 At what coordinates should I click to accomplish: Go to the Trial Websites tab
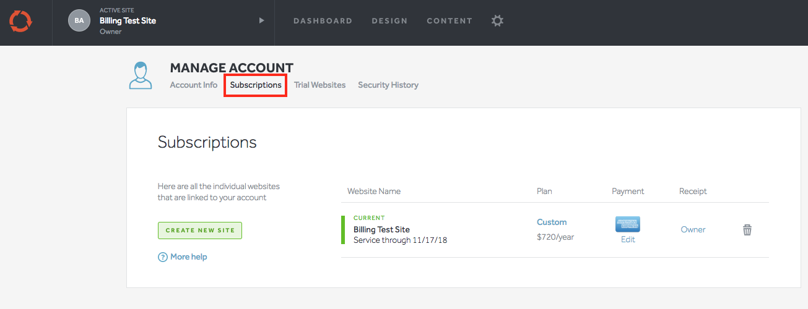tap(319, 85)
